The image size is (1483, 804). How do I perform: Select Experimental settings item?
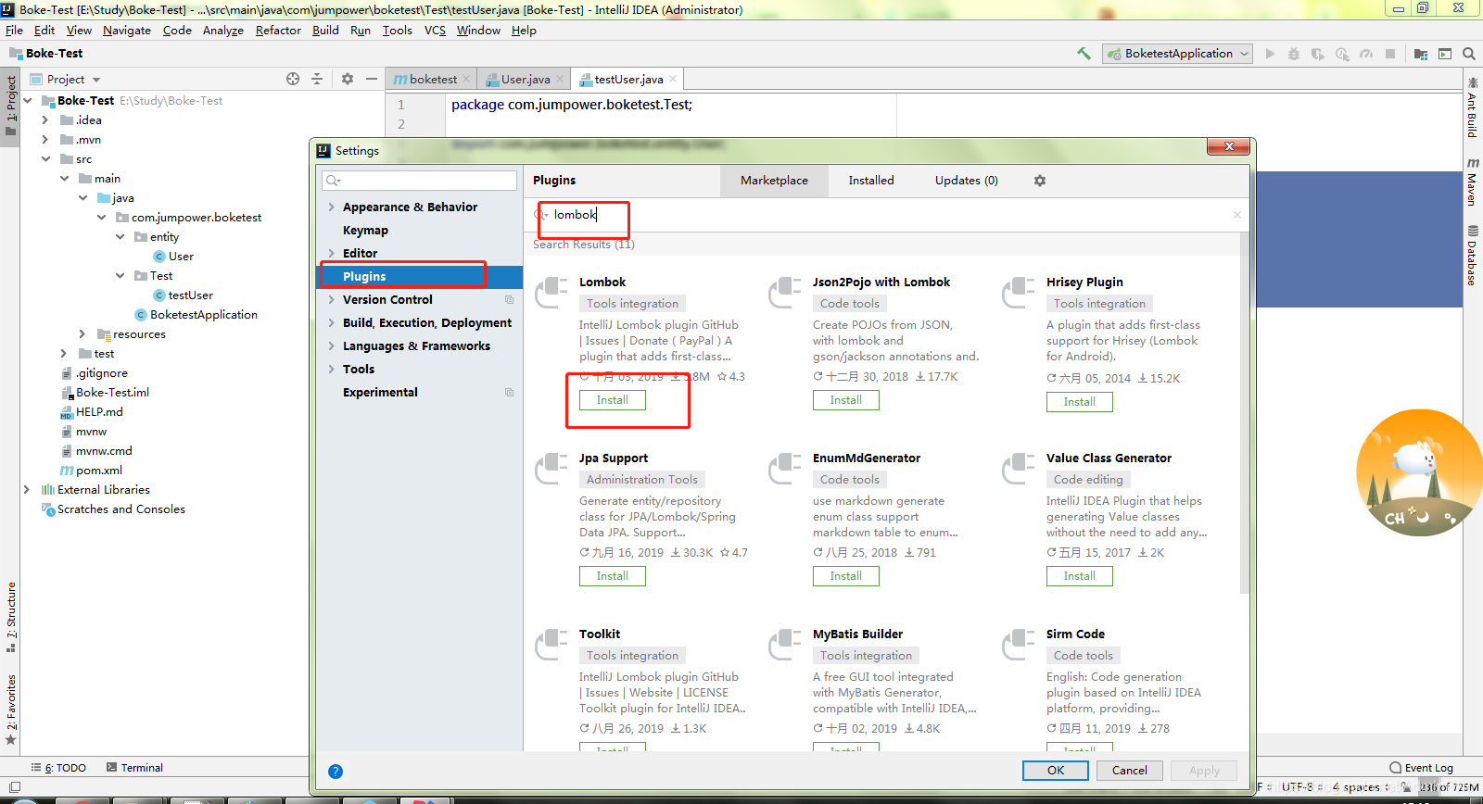[x=422, y=393]
